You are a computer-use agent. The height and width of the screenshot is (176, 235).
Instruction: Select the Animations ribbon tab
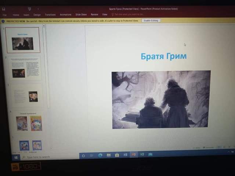pos(65,15)
